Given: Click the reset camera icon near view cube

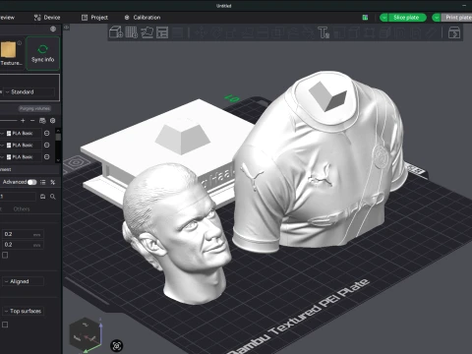Looking at the screenshot, I should pyautogui.click(x=117, y=345).
